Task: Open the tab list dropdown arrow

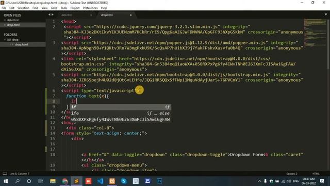Action: 326,14
